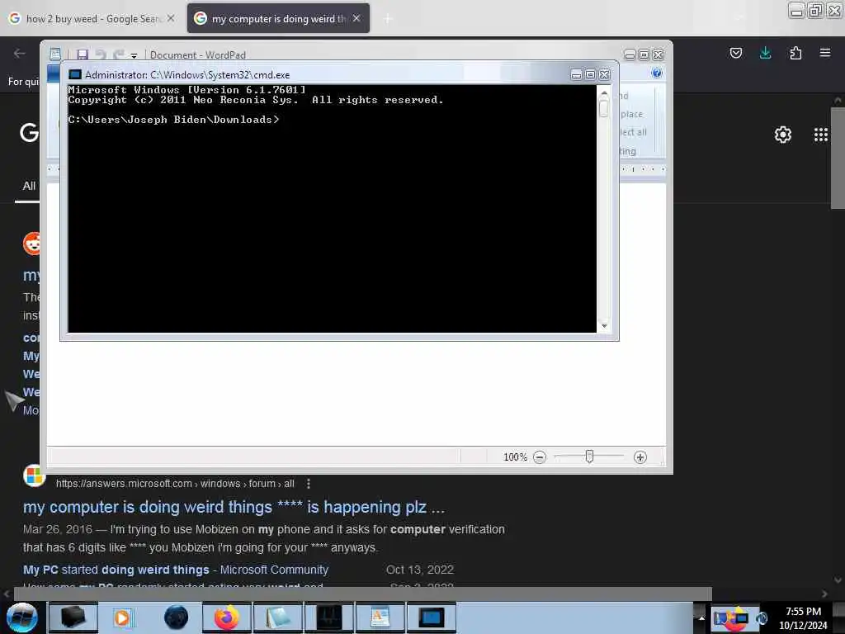Open Firefox hamburger application menu
The width and height of the screenshot is (845, 634).
pyautogui.click(x=825, y=53)
